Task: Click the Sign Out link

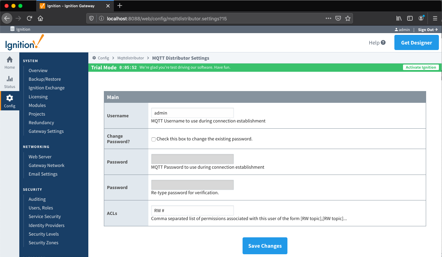Action: coord(428,30)
